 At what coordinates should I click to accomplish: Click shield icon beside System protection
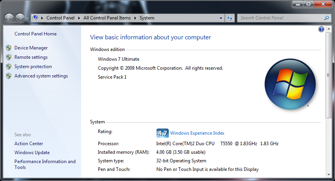pos(9,67)
